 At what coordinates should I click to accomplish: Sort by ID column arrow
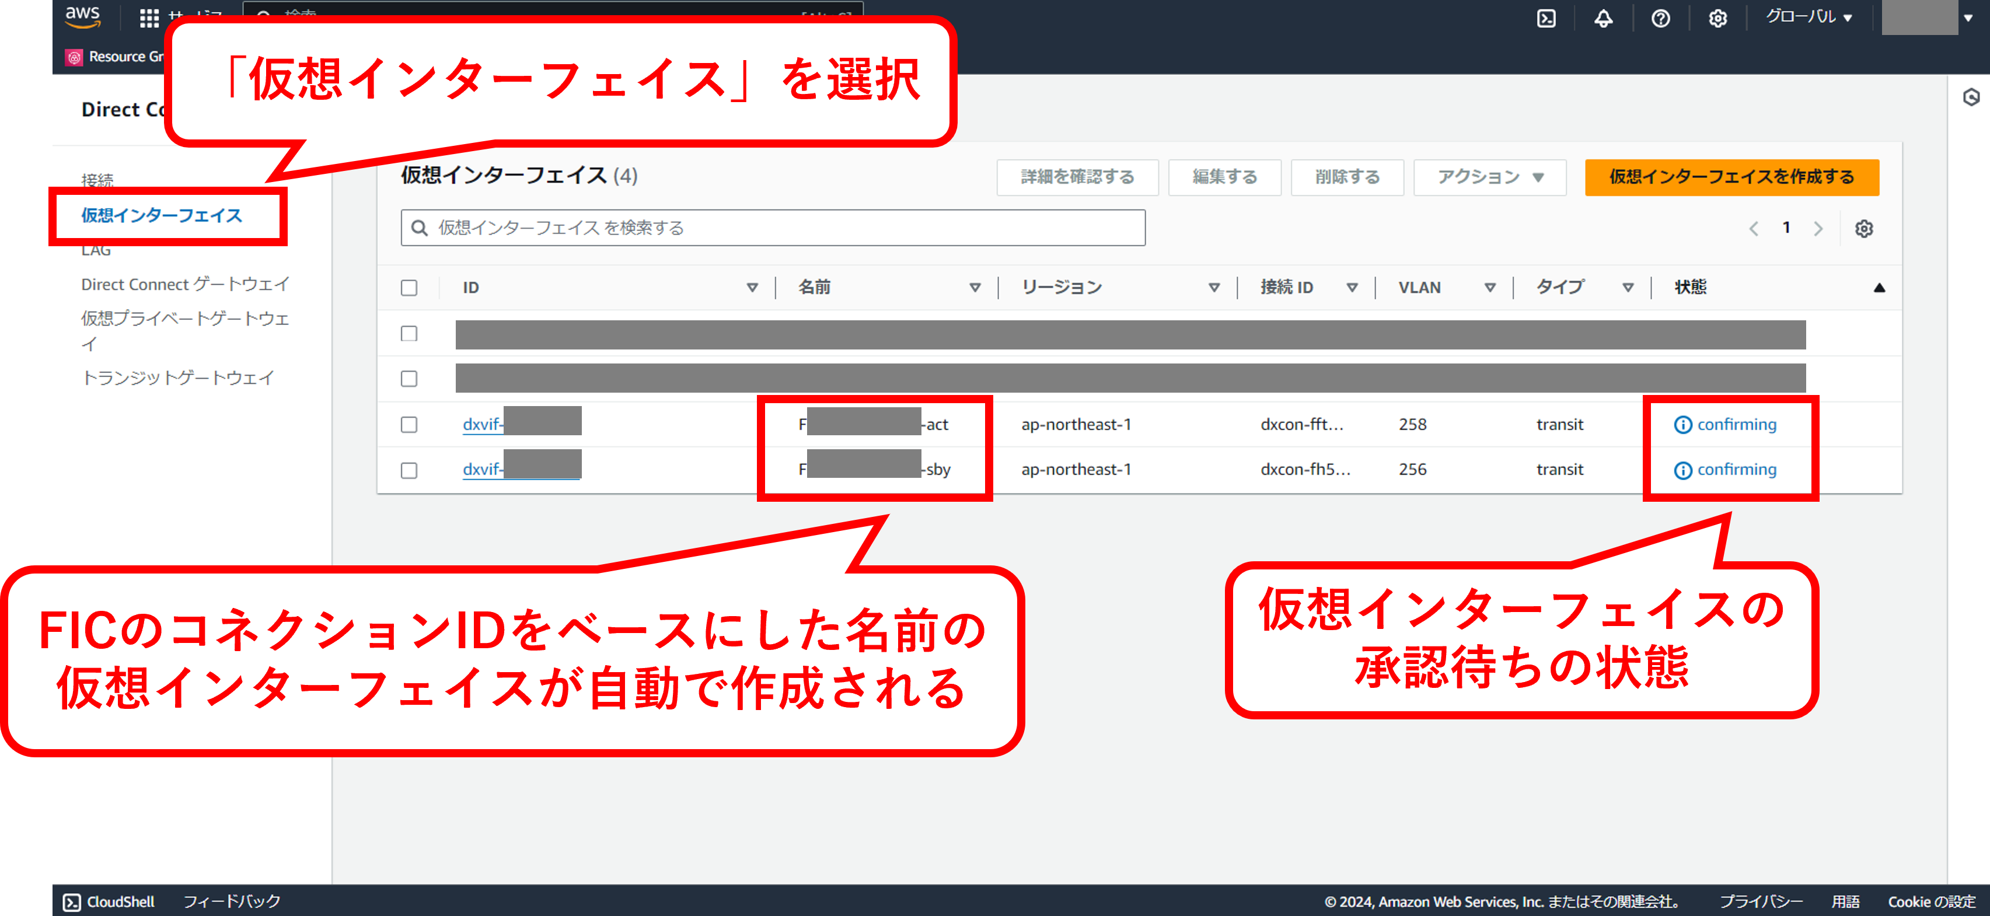click(752, 287)
